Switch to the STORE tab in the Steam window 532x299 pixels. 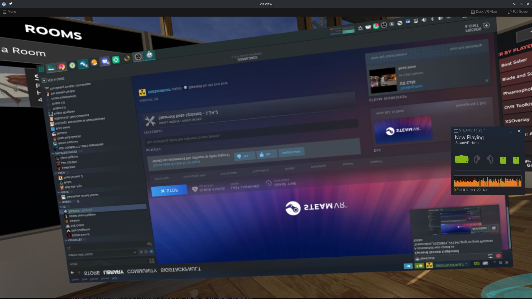(x=92, y=272)
